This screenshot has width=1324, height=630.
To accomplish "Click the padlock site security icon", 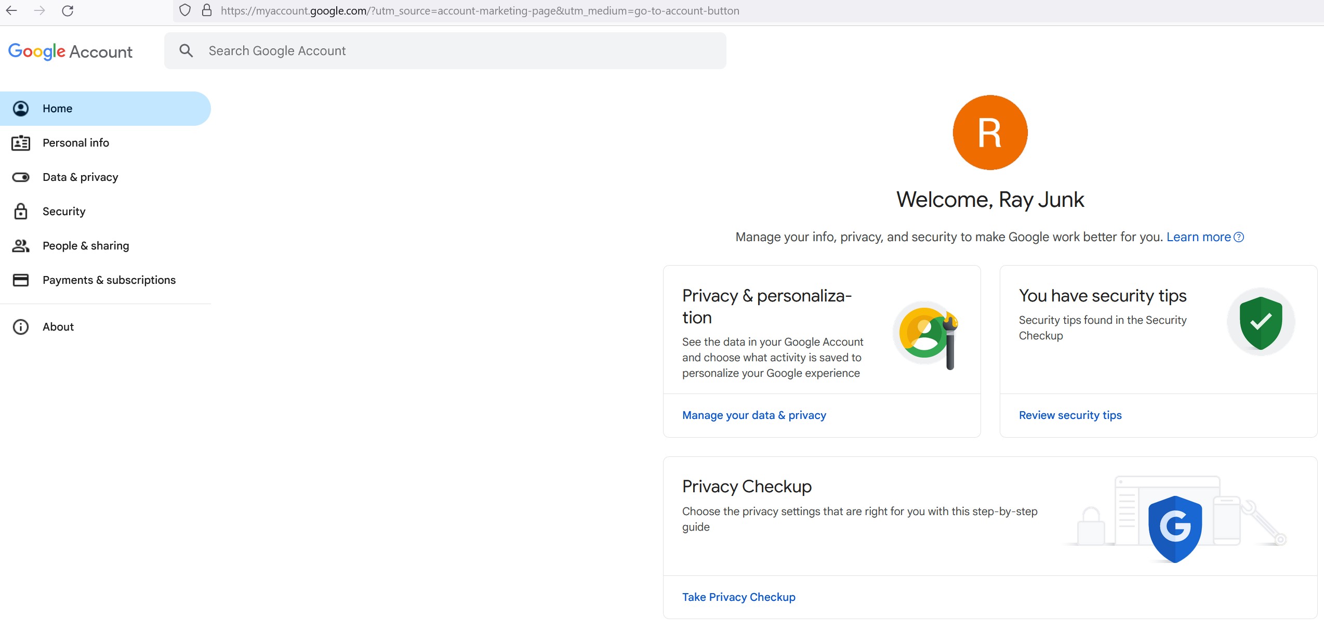I will click(x=207, y=10).
